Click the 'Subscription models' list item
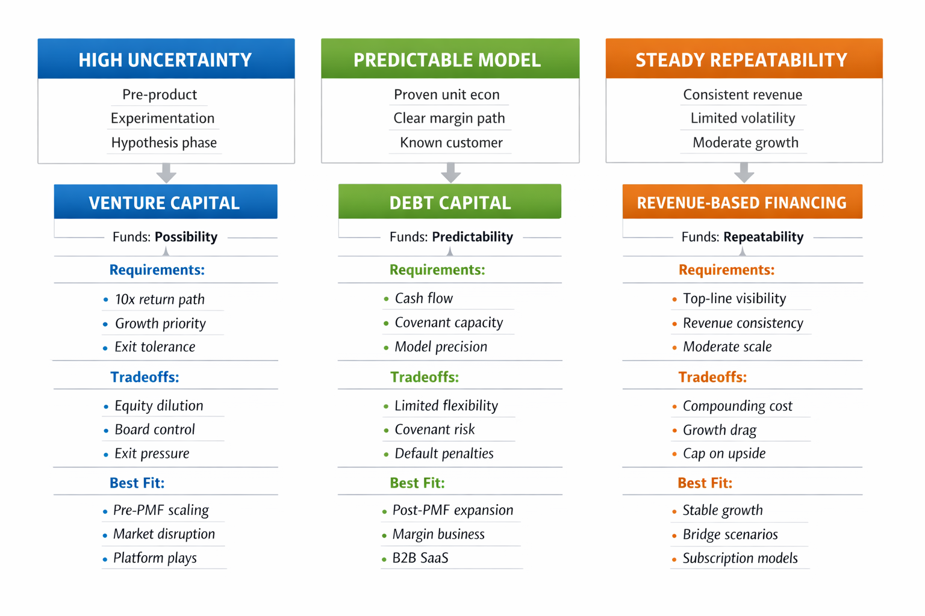Viewport: 925px width, 616px height. coord(740,558)
